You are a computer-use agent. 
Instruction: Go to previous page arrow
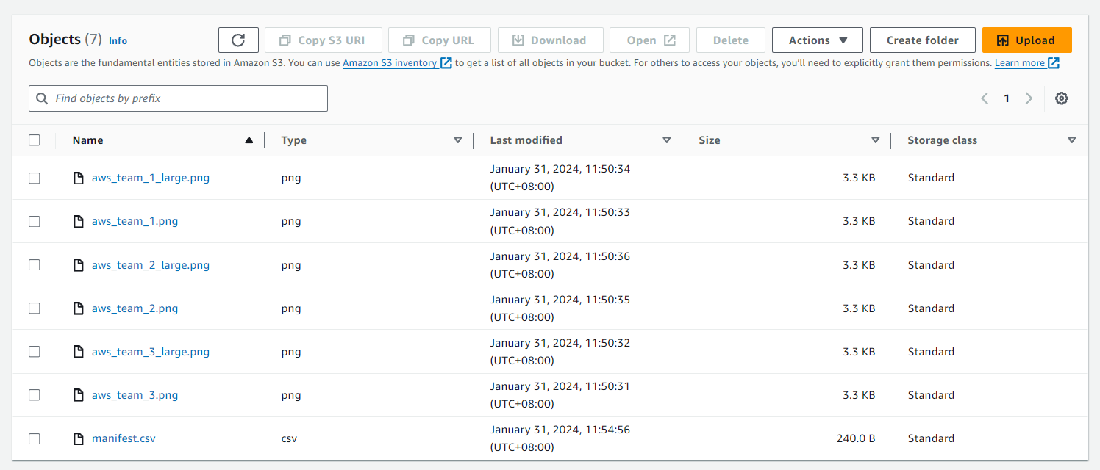click(x=985, y=98)
